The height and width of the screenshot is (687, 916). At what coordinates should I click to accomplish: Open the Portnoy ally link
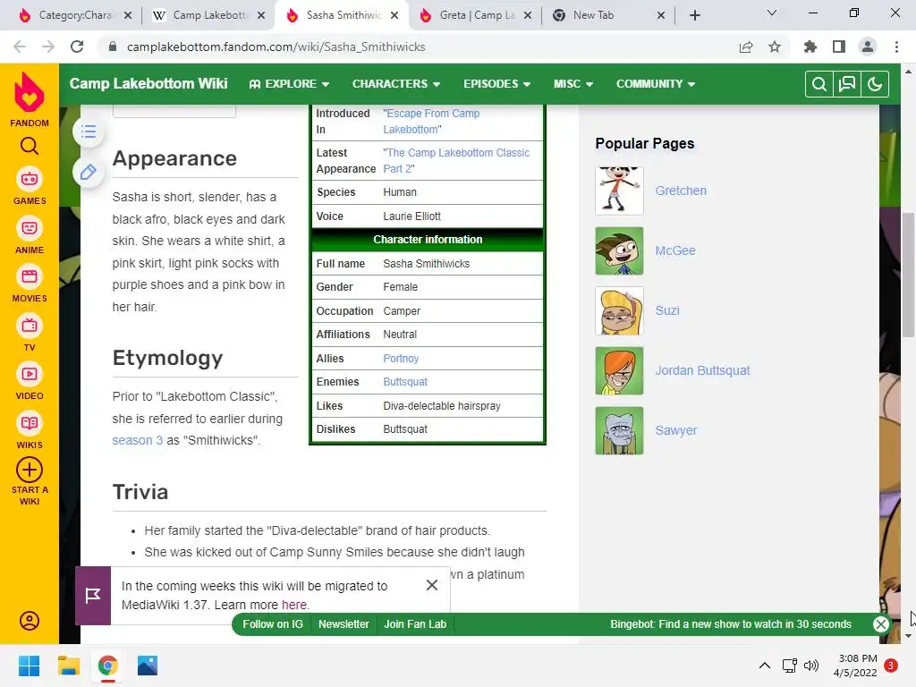pyautogui.click(x=401, y=358)
